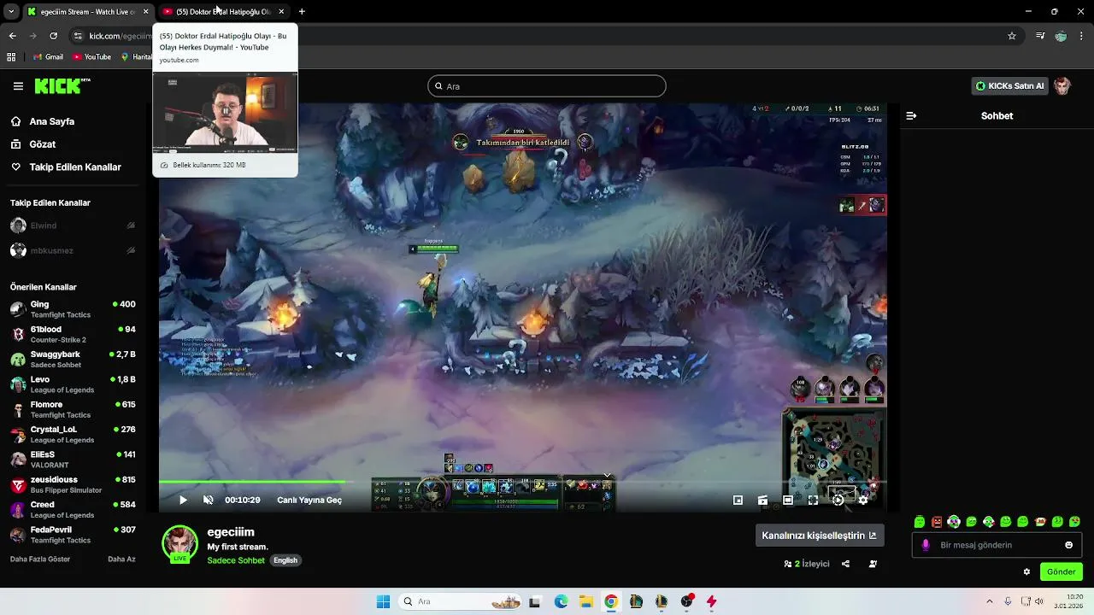Toggle theater mode
The width and height of the screenshot is (1094, 615).
pyautogui.click(x=788, y=501)
